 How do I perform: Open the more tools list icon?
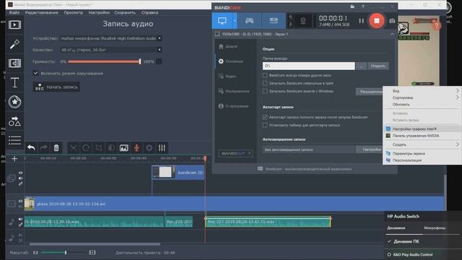point(14,140)
